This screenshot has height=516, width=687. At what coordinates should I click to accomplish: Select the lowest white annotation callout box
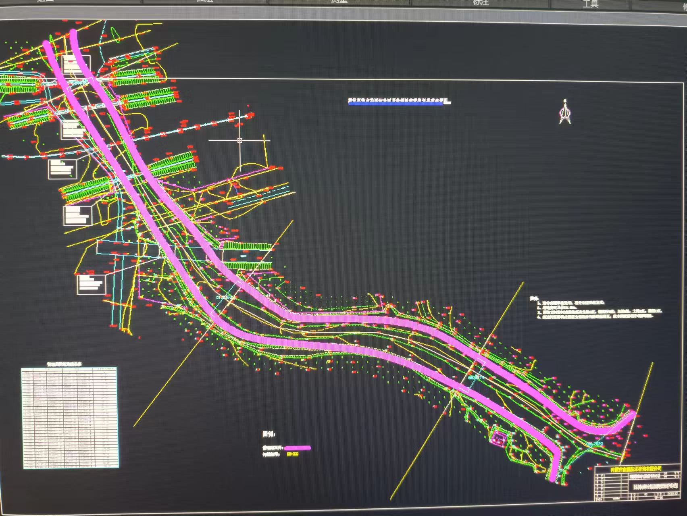click(92, 284)
